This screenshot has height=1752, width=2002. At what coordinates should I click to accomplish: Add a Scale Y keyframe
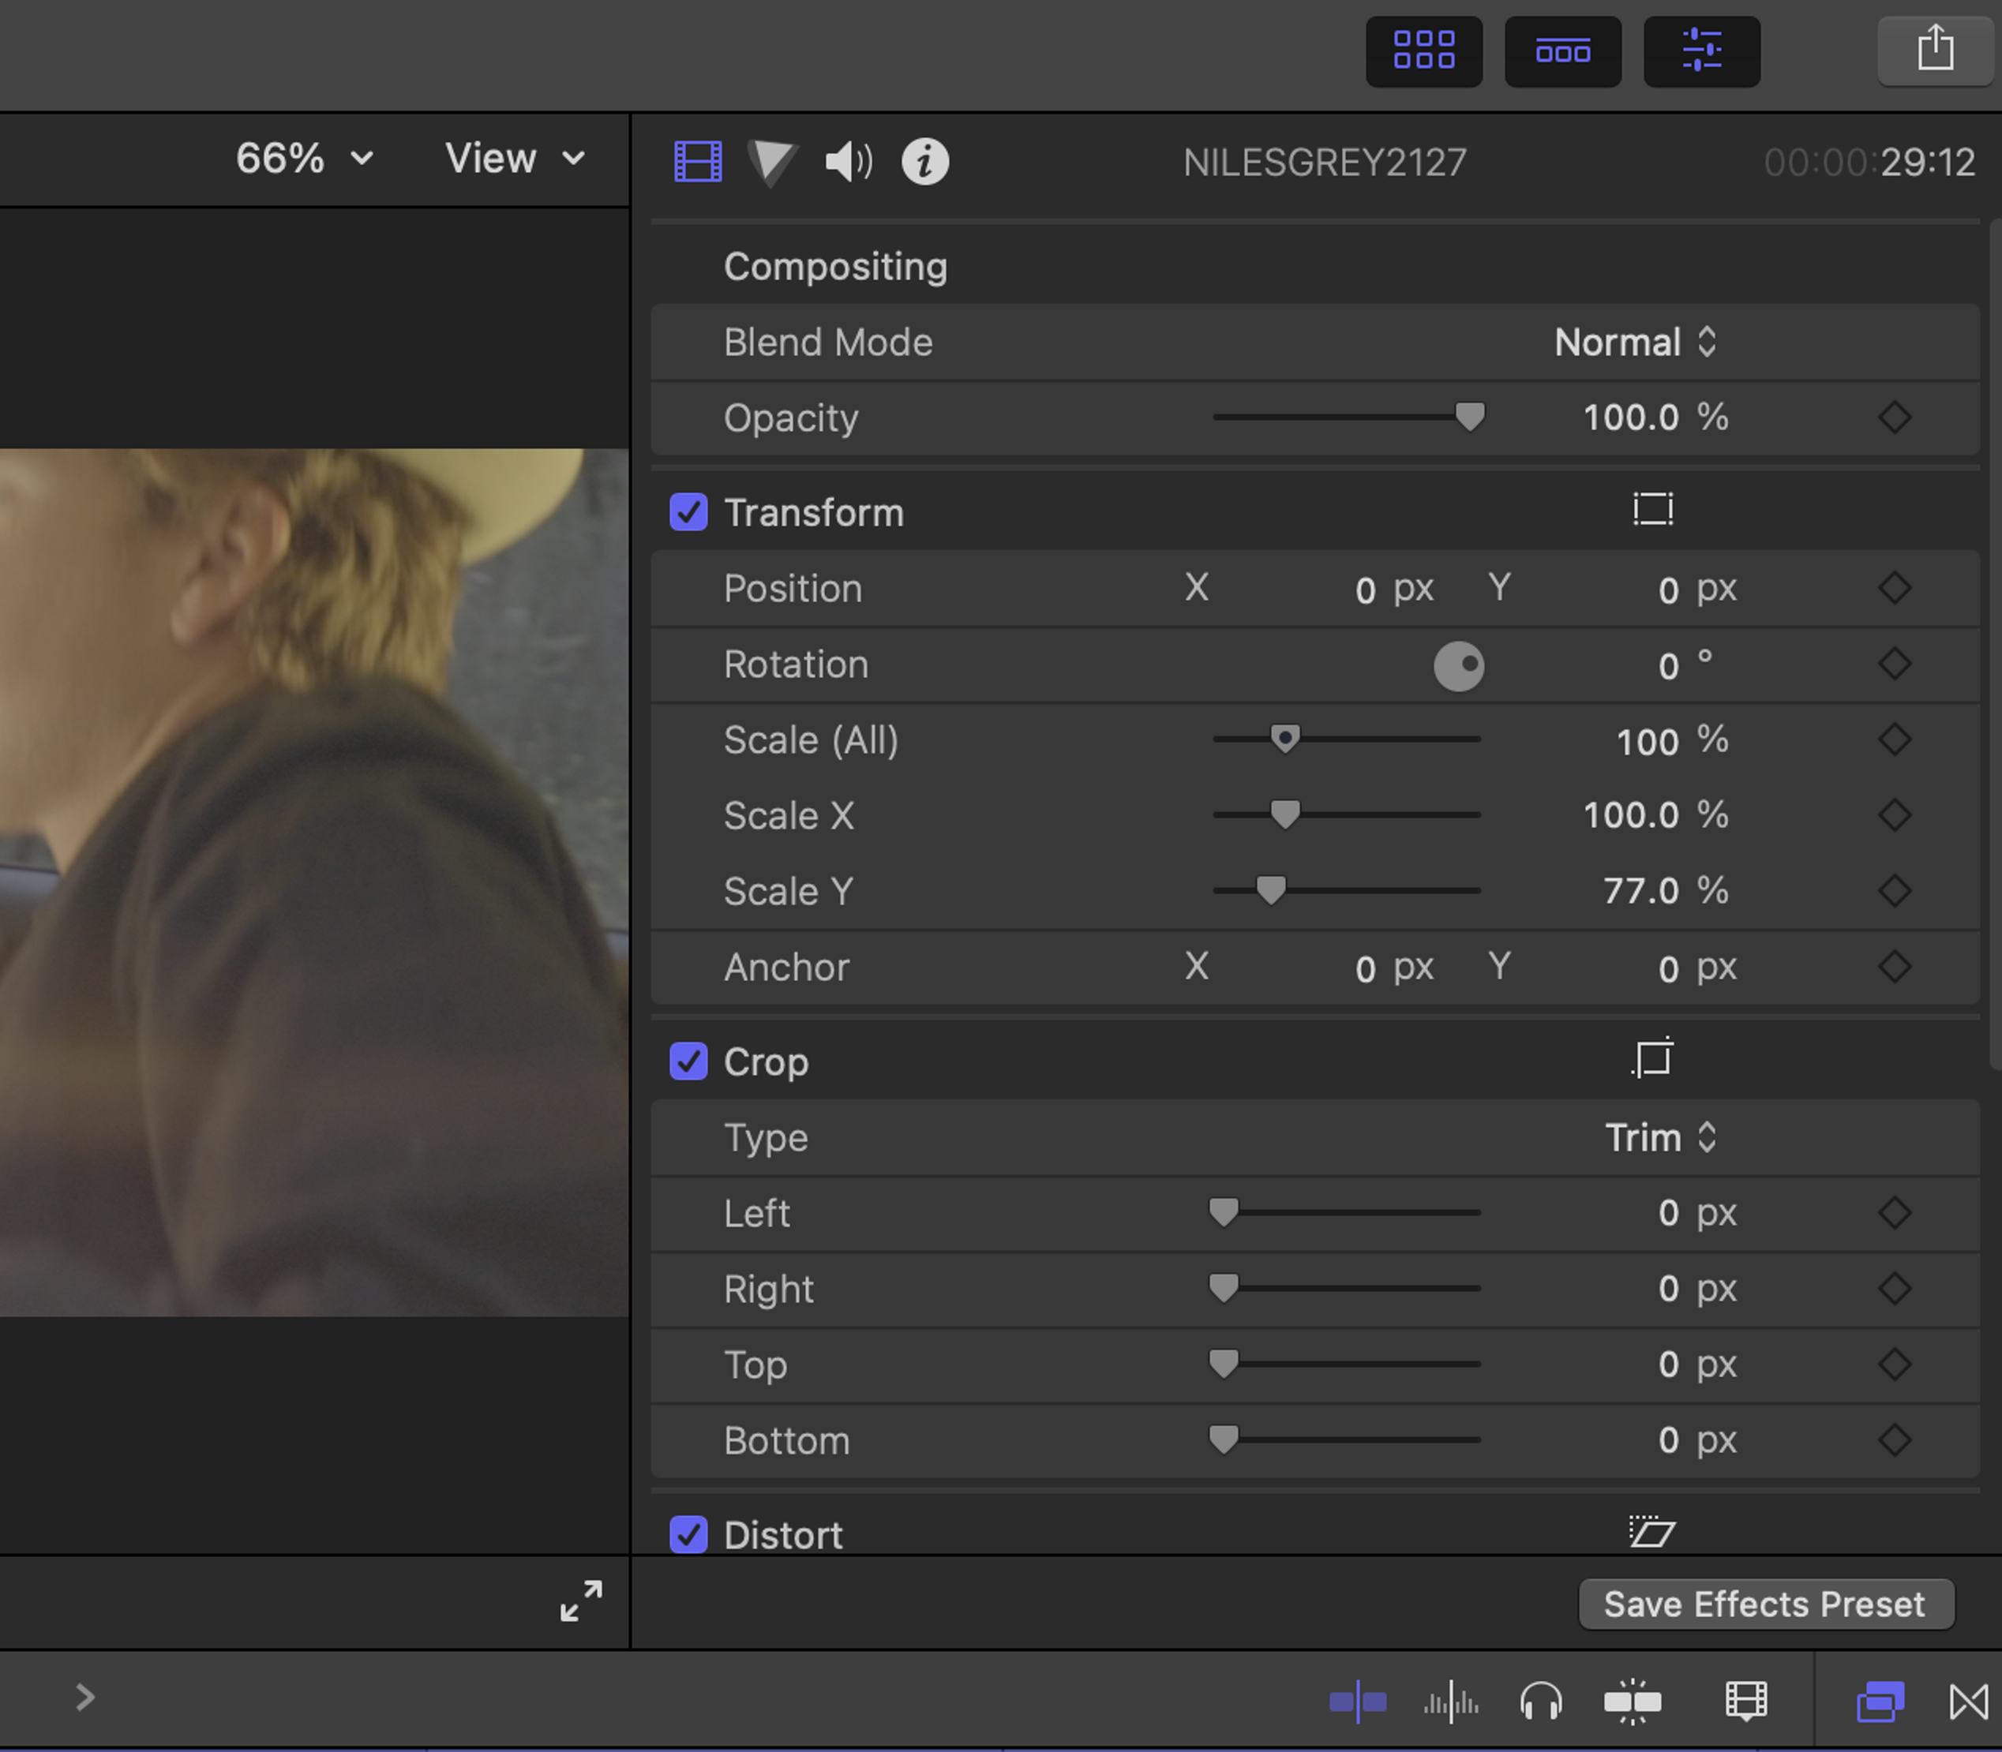tap(1893, 891)
